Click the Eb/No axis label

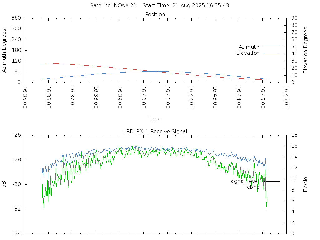[305, 184]
